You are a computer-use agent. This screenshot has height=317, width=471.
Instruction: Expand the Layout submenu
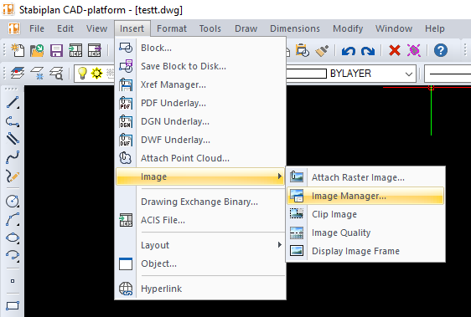[200, 245]
